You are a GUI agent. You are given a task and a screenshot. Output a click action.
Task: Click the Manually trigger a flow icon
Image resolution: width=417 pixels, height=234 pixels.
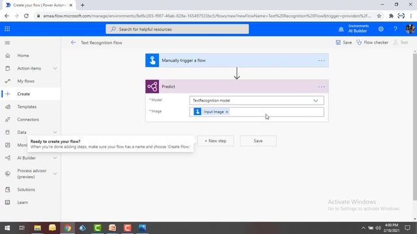[x=152, y=60]
